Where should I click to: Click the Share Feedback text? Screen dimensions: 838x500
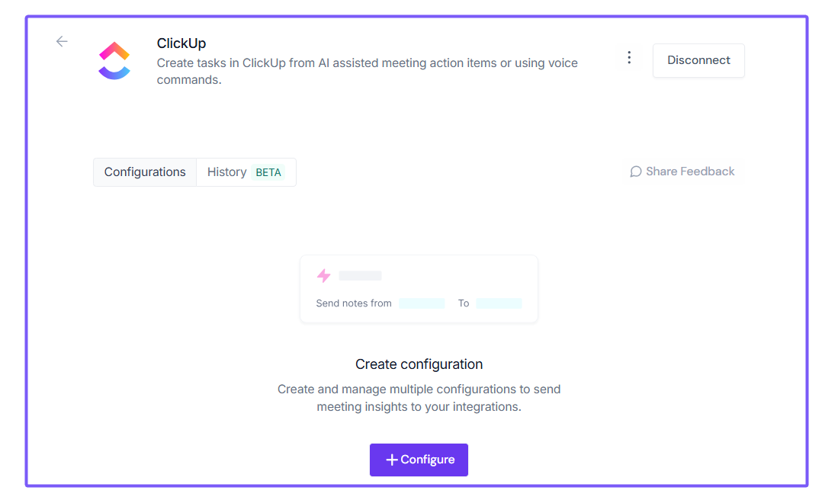coord(690,171)
